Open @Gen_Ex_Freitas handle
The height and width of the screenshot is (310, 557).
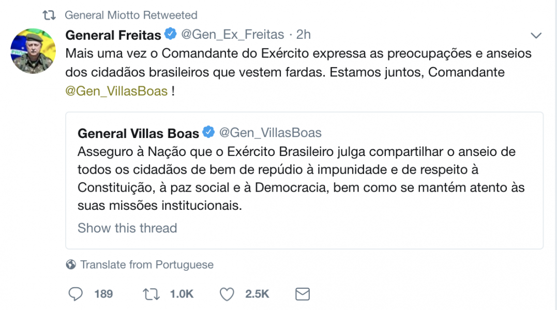click(232, 35)
